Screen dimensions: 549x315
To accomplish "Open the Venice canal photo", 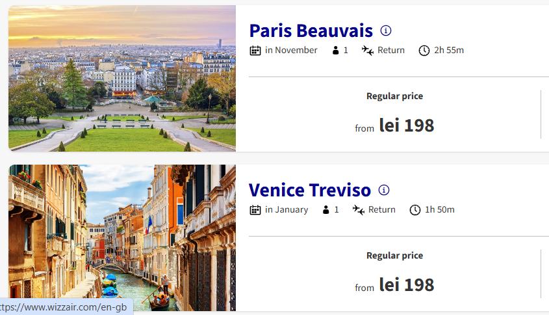I will click(x=122, y=238).
